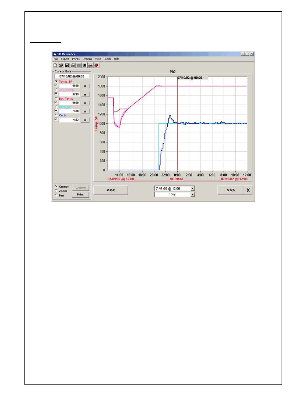Open the Options menu
The height and width of the screenshot is (397, 307).
(87, 59)
